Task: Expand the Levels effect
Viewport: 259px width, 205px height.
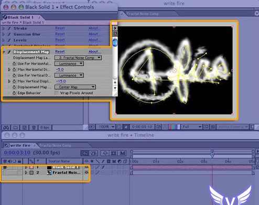Action: [x=4, y=40]
